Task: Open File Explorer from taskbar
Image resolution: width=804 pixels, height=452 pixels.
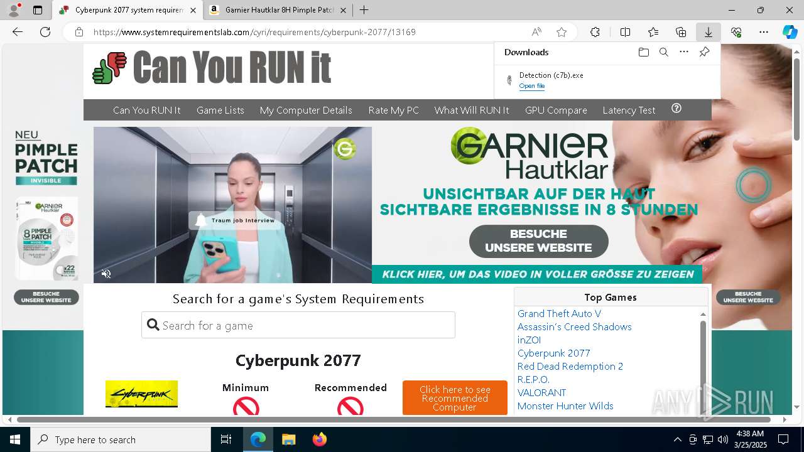Action: tap(288, 439)
